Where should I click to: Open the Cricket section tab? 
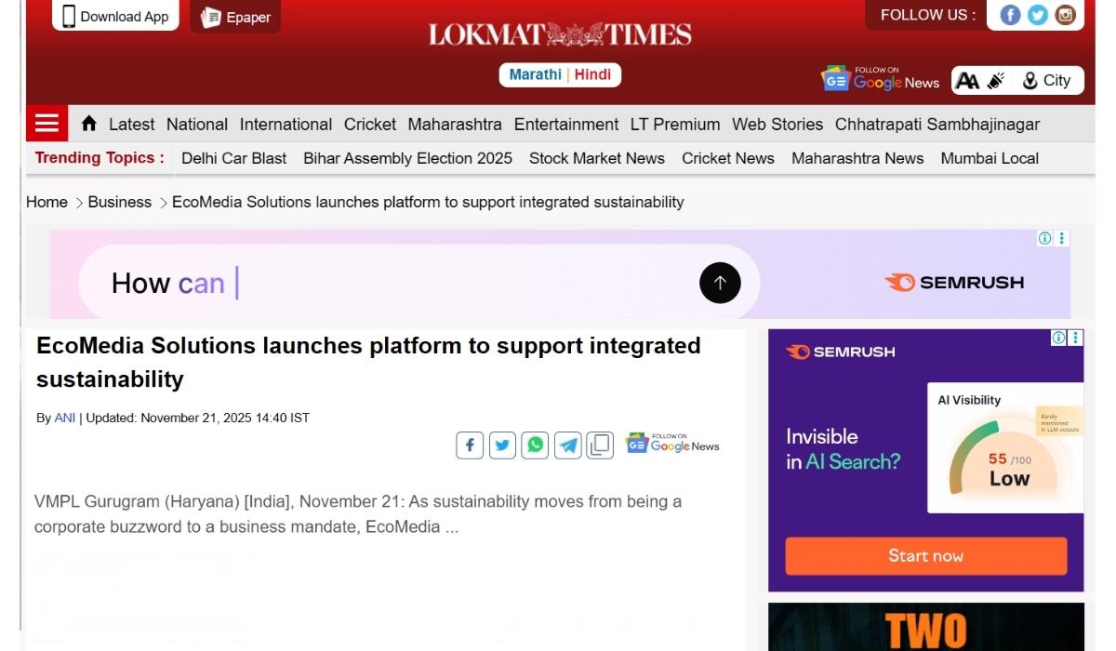(x=369, y=124)
